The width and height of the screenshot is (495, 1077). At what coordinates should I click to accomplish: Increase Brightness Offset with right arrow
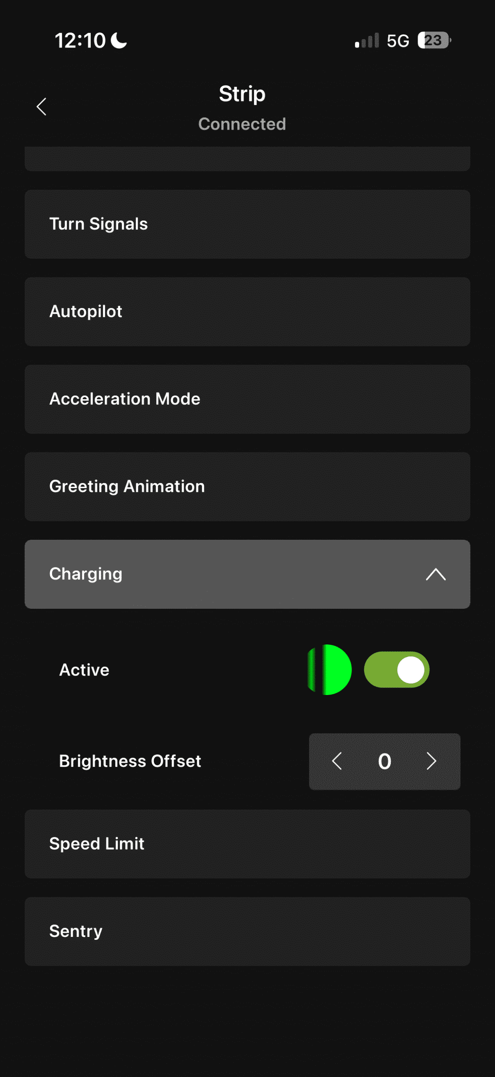(431, 761)
